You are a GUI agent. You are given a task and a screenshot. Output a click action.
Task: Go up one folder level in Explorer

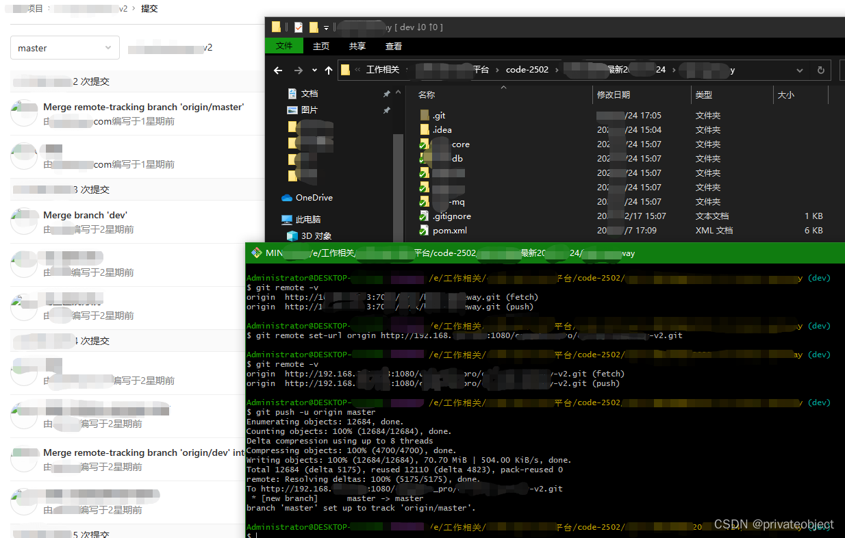click(x=329, y=71)
